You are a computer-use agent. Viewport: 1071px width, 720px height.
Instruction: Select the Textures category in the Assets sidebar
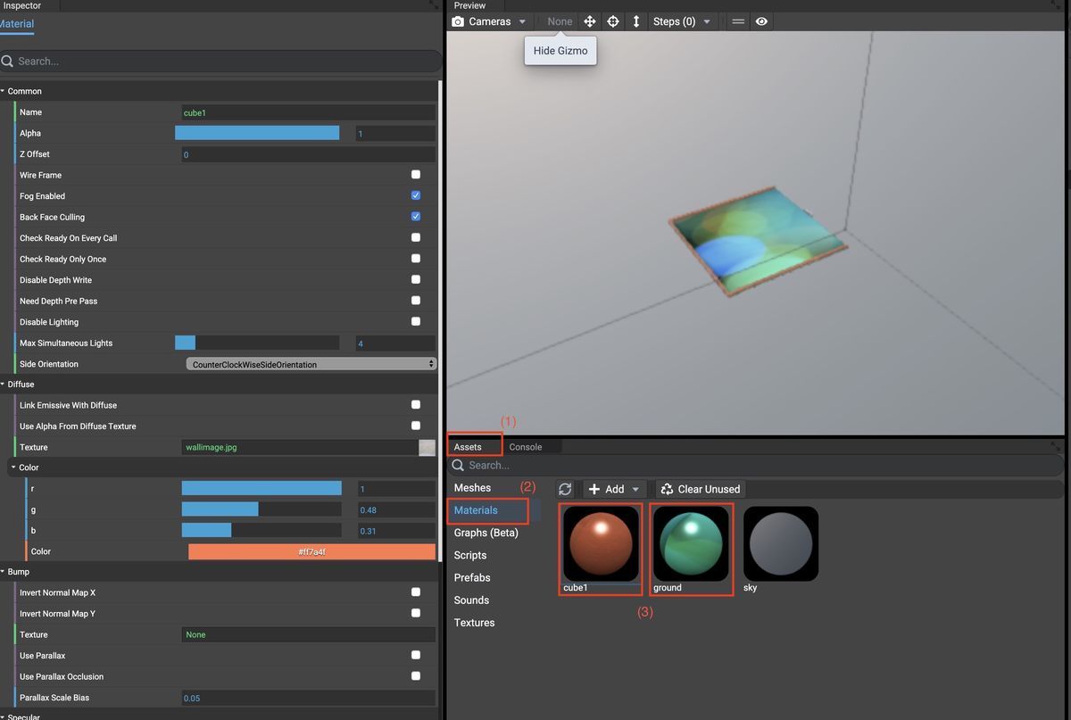coord(473,622)
